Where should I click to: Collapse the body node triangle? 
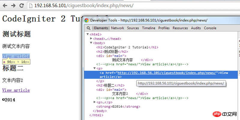pyautogui.click(x=91, y=43)
